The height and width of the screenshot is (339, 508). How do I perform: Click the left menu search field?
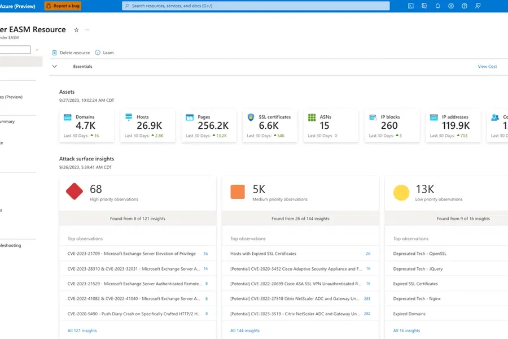[15, 50]
